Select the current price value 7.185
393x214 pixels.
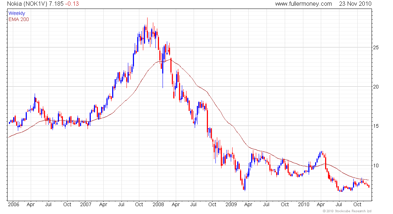(56, 4)
